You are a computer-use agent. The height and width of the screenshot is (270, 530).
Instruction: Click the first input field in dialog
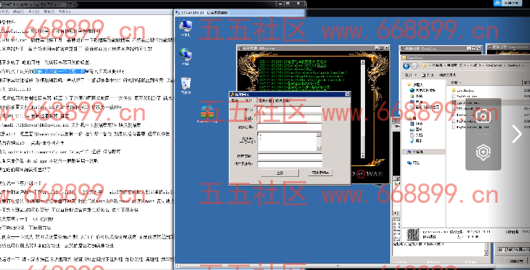[289, 110]
